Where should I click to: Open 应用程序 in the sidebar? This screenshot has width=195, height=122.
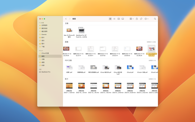click(x=50, y=25)
